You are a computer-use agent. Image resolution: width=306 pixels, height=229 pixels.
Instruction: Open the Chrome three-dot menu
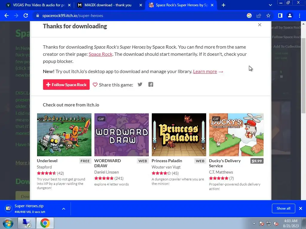pos(299,16)
